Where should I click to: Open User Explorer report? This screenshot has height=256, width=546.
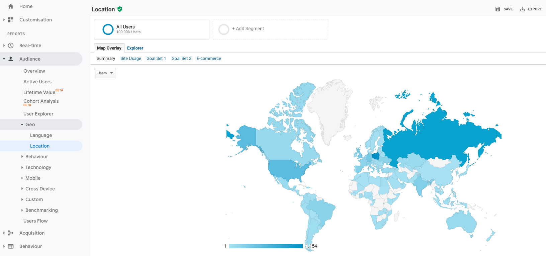[38, 114]
